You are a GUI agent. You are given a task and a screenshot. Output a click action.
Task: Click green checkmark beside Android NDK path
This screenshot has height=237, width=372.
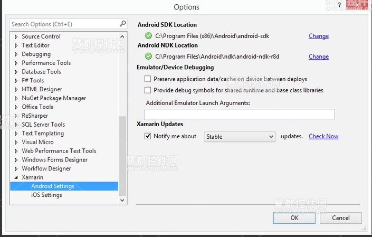[148, 56]
